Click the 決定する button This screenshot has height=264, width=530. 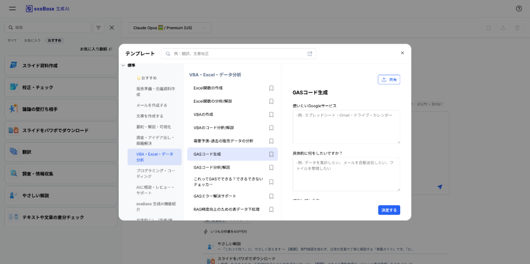(389, 210)
